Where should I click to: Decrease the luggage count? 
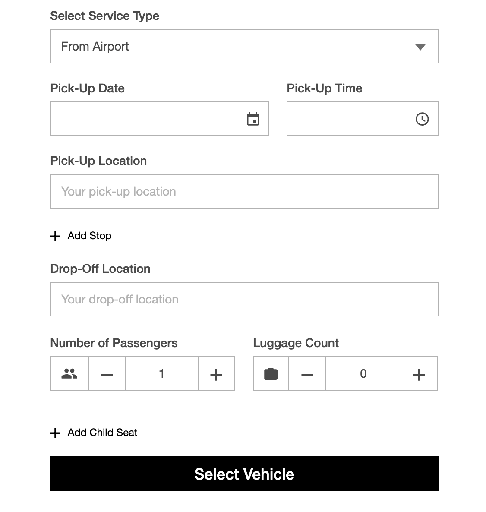(x=307, y=374)
